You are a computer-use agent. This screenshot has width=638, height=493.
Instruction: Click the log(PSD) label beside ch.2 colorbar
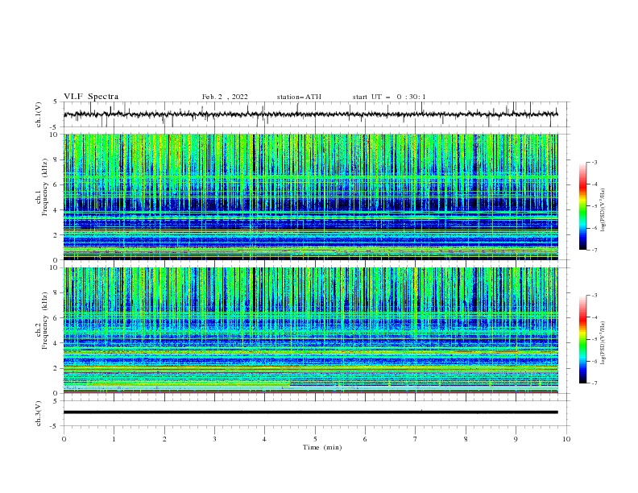click(x=603, y=342)
